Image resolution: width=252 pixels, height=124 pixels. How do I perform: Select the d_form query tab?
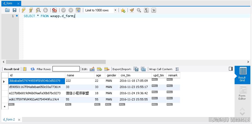8,3
